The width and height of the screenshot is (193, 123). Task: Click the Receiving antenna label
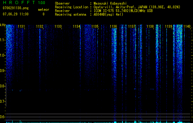click(71, 14)
